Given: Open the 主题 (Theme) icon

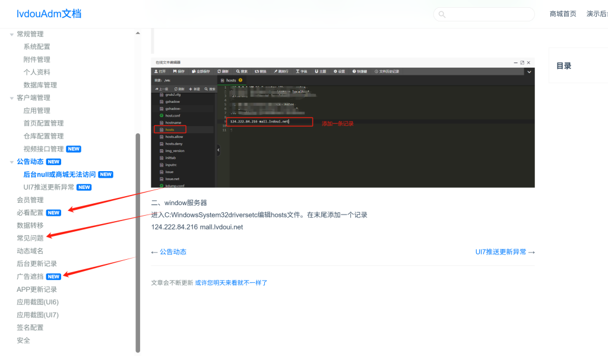Looking at the screenshot, I should [321, 71].
